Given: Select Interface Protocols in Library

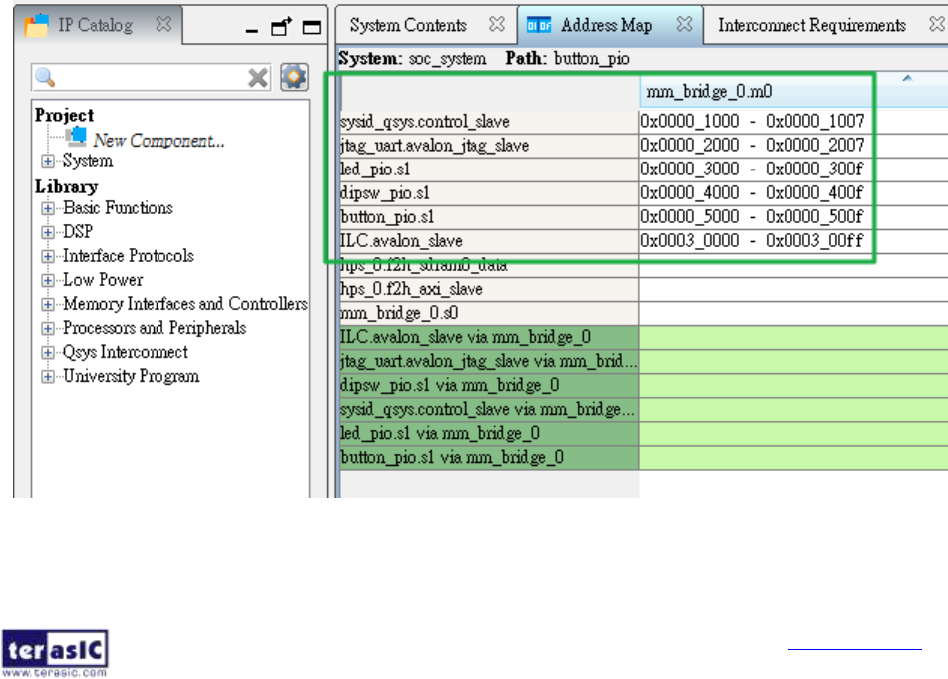Looking at the screenshot, I should (x=129, y=256).
